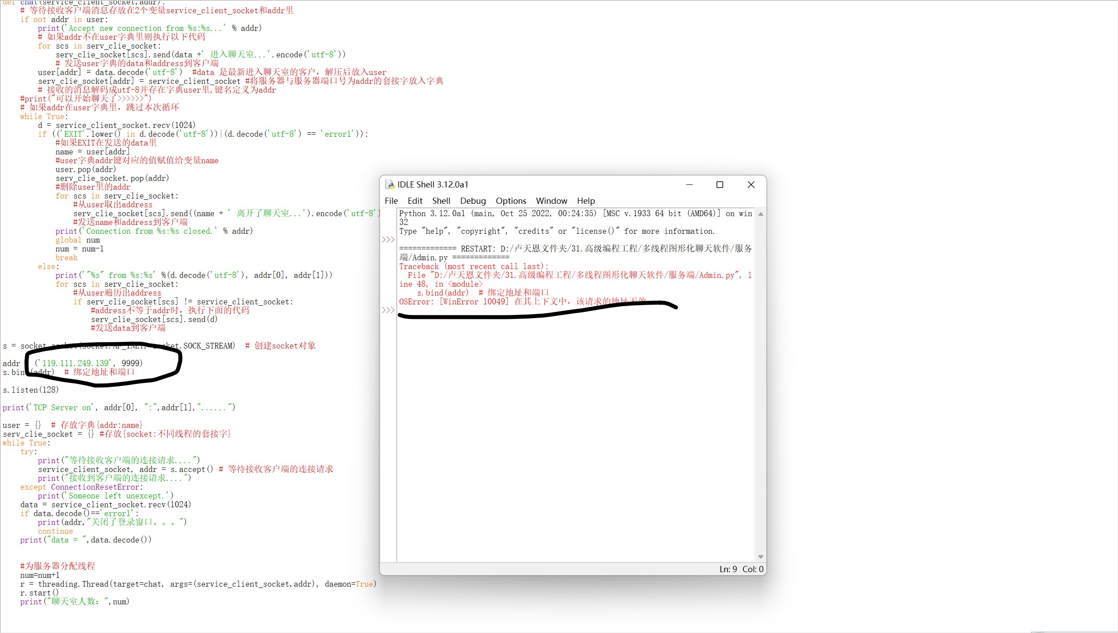Click the 'global num' line in editor
Screen dimensions: 1118x633
pos(78,240)
